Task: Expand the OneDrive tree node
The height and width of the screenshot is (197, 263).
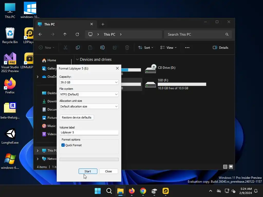Action: pyautogui.click(x=37, y=77)
